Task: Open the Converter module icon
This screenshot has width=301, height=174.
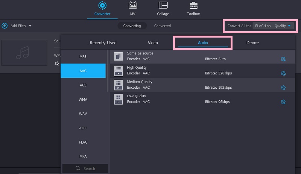Action: [x=102, y=6]
